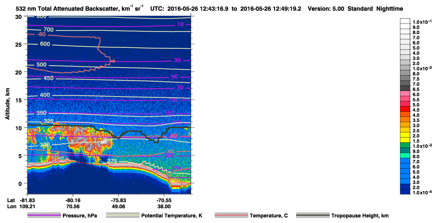435x223 pixels.
Task: Click the purple 70 hPa pressure label
Action: [180, 88]
